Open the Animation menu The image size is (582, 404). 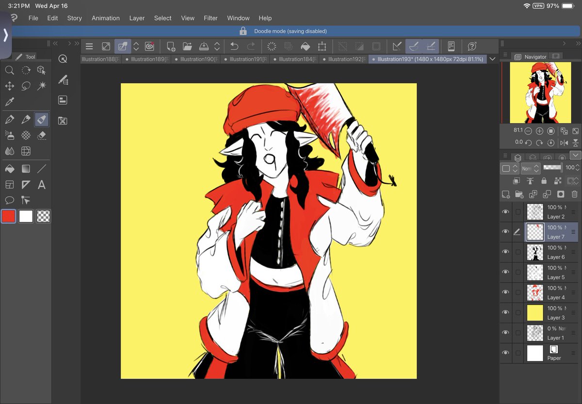[x=106, y=18]
